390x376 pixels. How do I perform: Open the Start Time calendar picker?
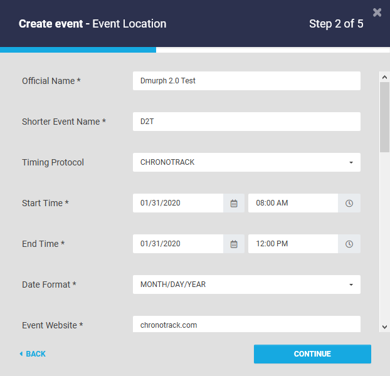233,203
